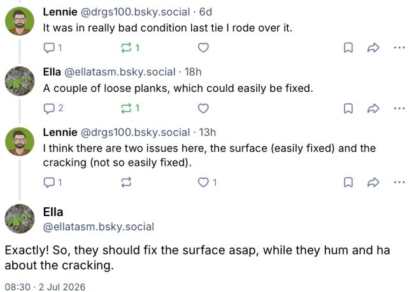Share Ella's 18h post
This screenshot has height=292, width=414.
tap(373, 108)
